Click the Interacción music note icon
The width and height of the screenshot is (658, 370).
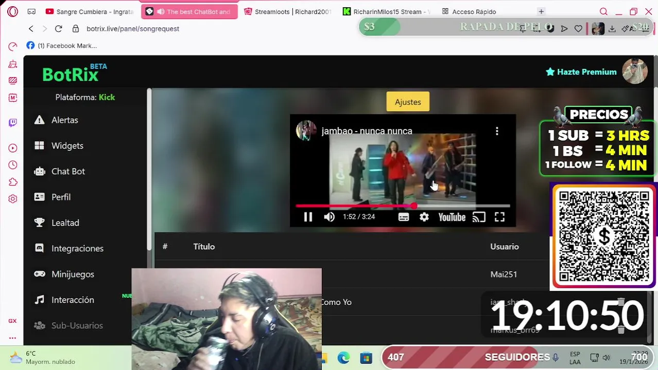pyautogui.click(x=39, y=300)
